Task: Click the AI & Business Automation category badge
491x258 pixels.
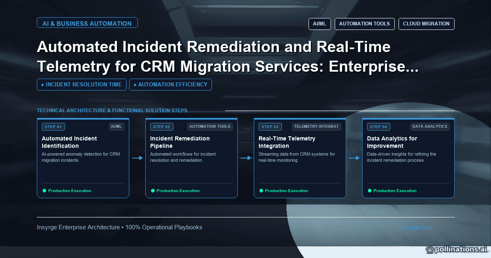Action: [87, 23]
